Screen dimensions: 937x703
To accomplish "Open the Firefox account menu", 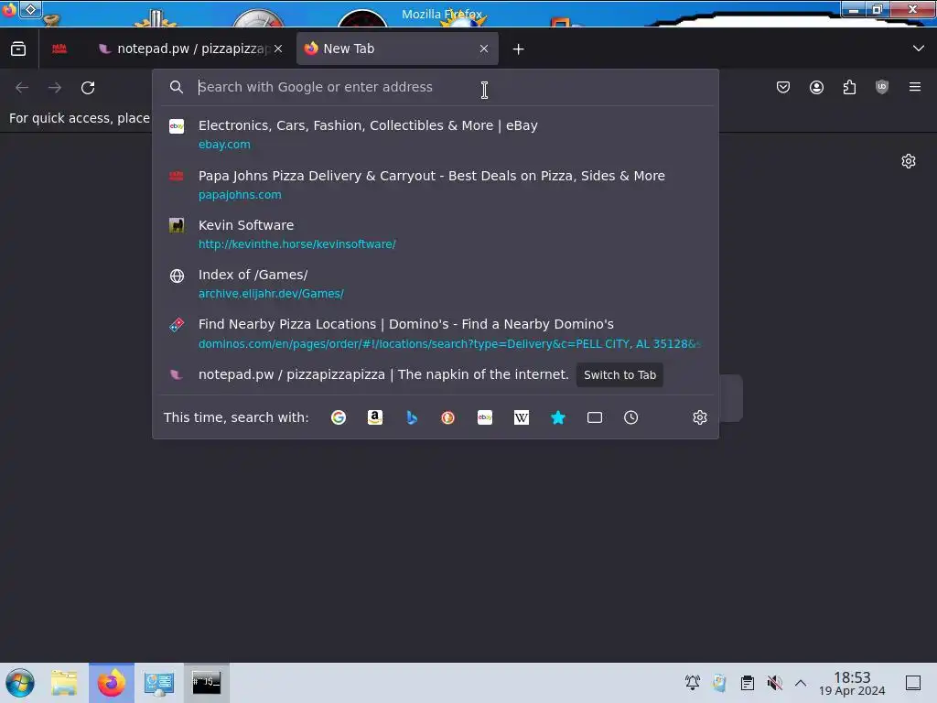I will 816,87.
